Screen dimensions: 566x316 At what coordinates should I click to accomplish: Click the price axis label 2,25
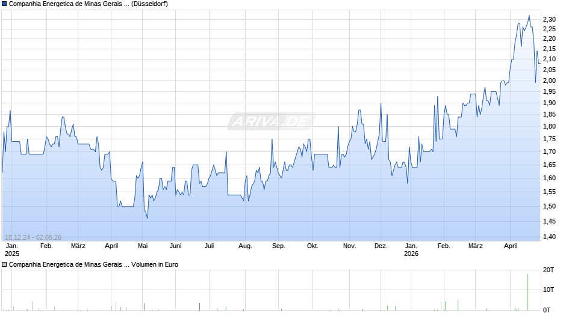pyautogui.click(x=549, y=29)
